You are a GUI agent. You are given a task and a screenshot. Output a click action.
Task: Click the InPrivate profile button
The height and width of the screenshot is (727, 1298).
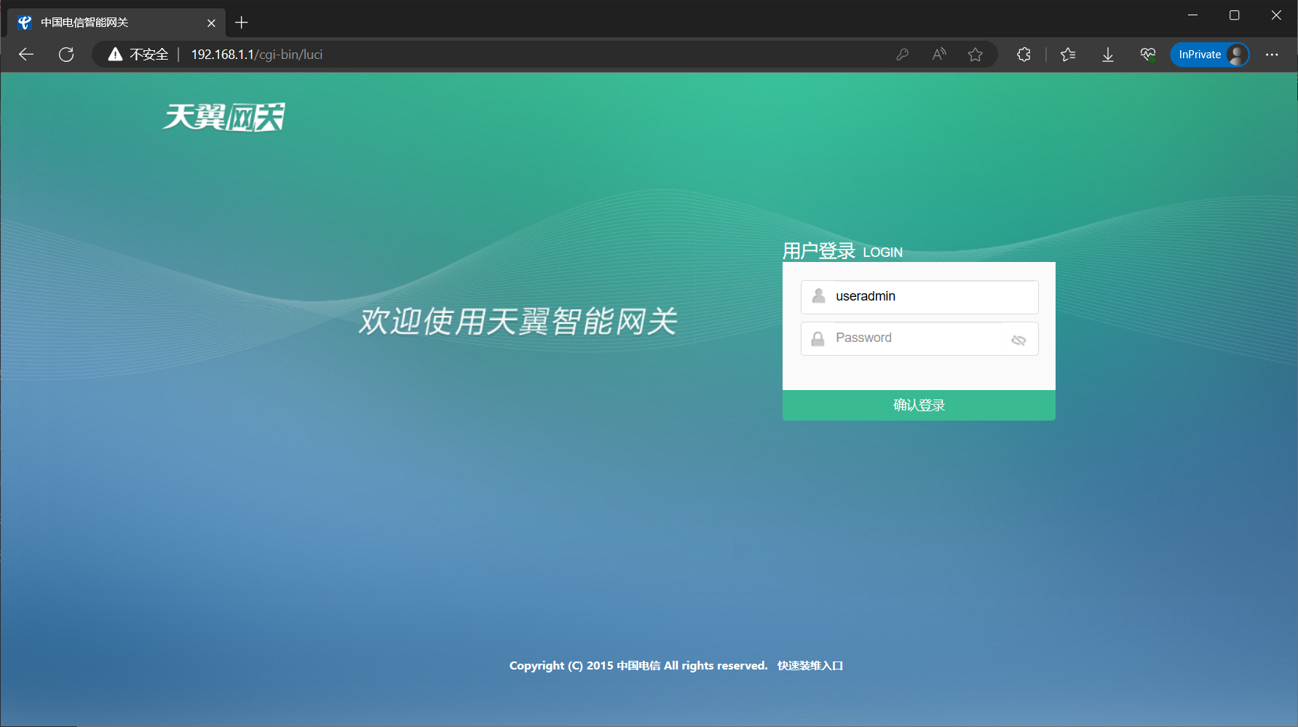pos(1210,55)
